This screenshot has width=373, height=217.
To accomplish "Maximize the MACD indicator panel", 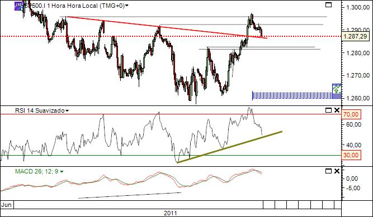I will point(328,171).
